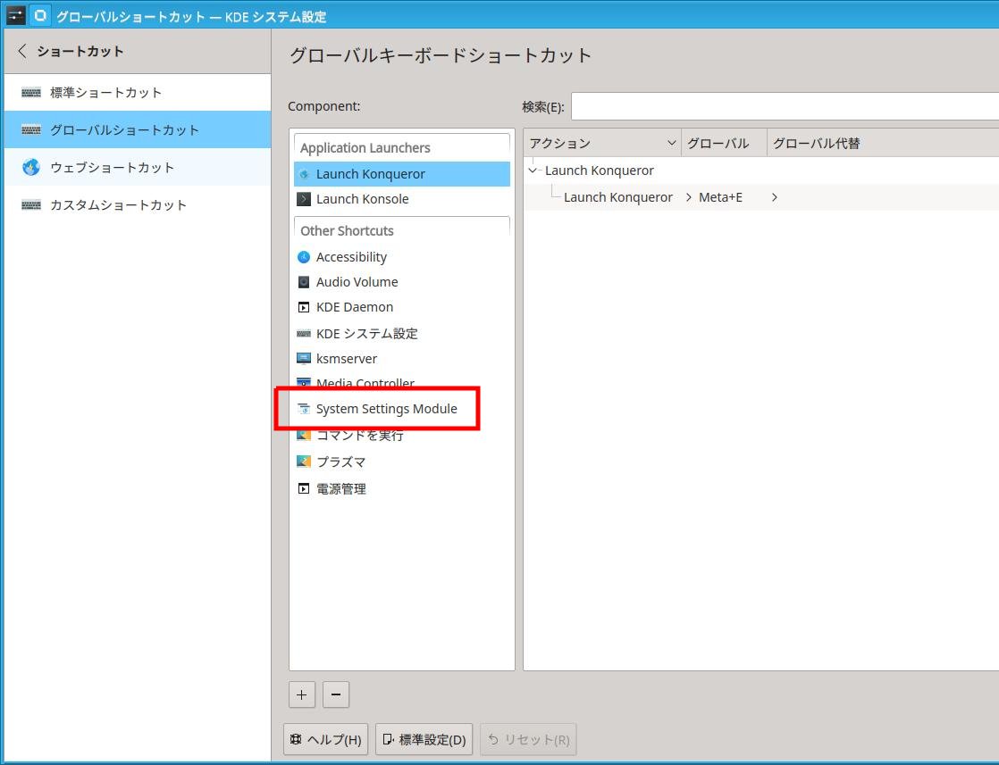Select the Launch Konqueror child action row

click(x=618, y=197)
